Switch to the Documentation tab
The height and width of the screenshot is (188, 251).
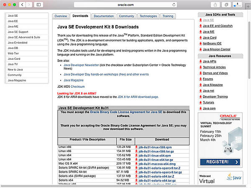point(103,16)
